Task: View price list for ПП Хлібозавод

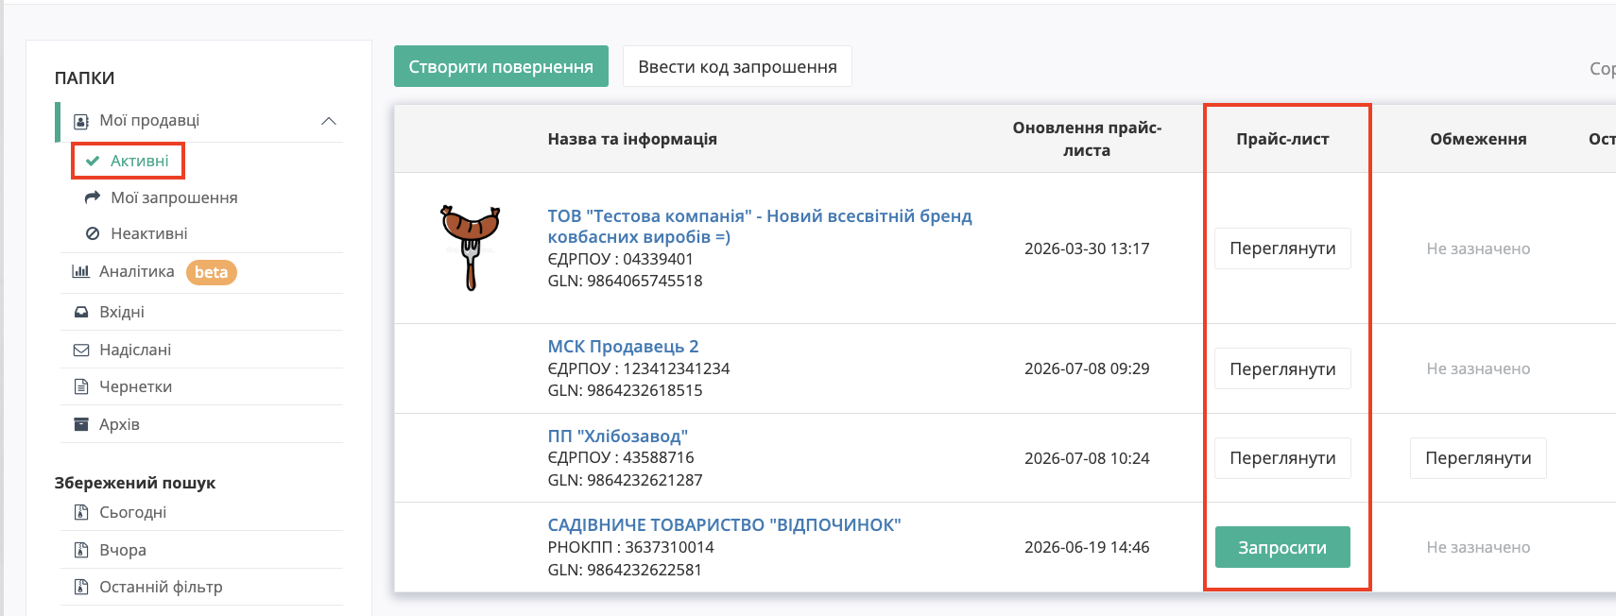Action: click(1282, 458)
